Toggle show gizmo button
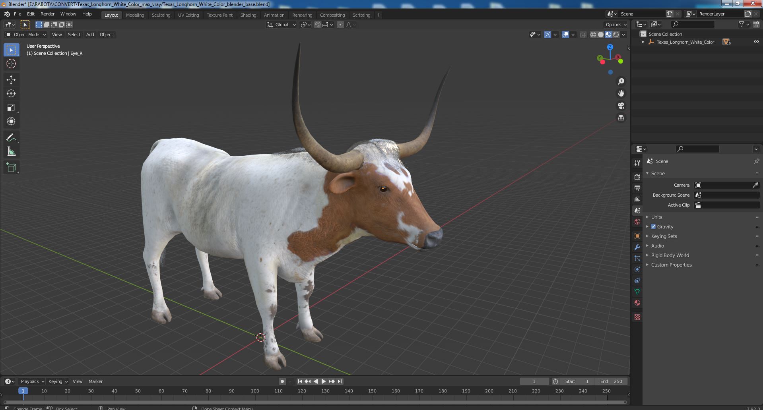The height and width of the screenshot is (410, 763). click(547, 35)
